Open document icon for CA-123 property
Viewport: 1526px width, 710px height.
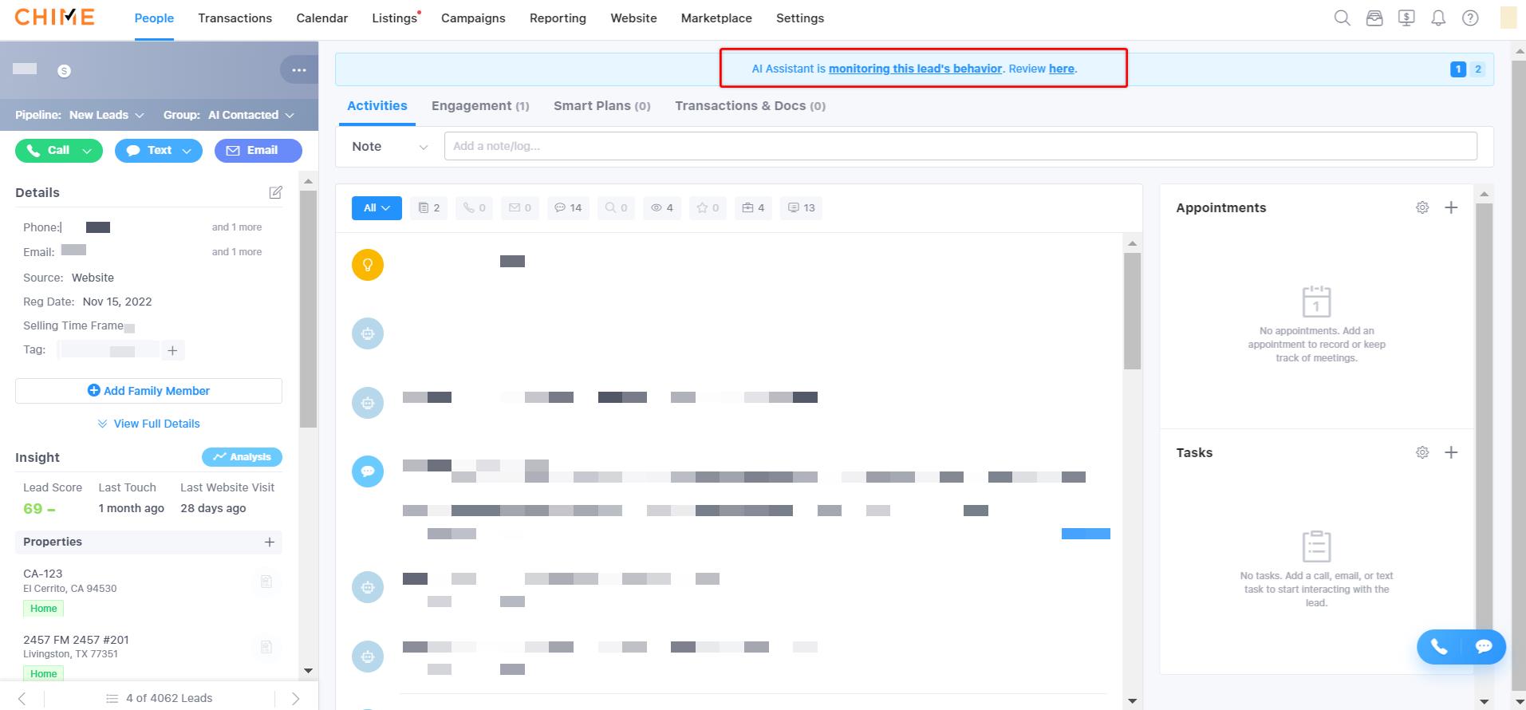(x=266, y=582)
